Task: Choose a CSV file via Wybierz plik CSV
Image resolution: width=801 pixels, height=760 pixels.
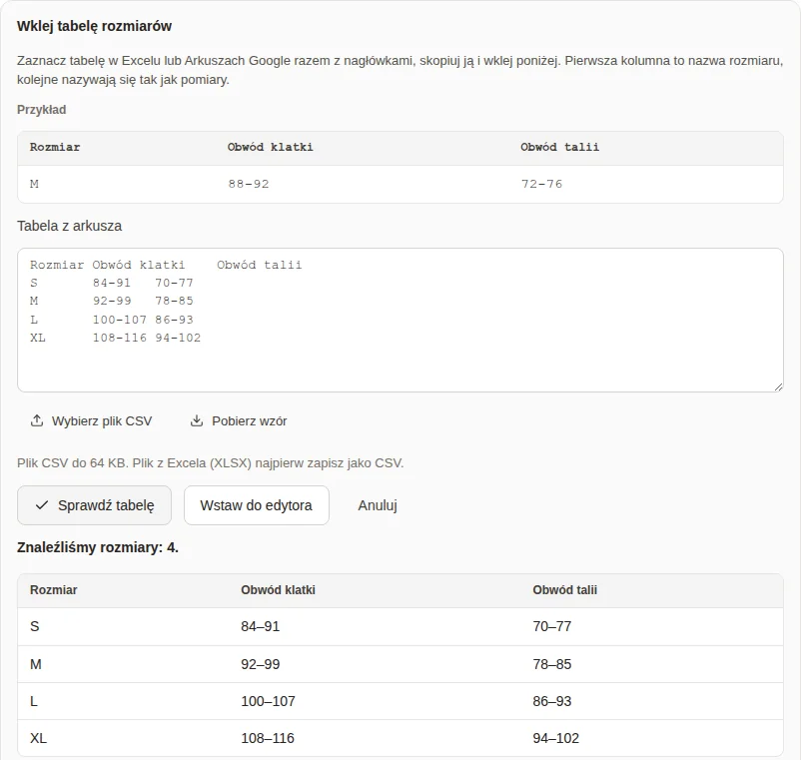Action: 92,420
